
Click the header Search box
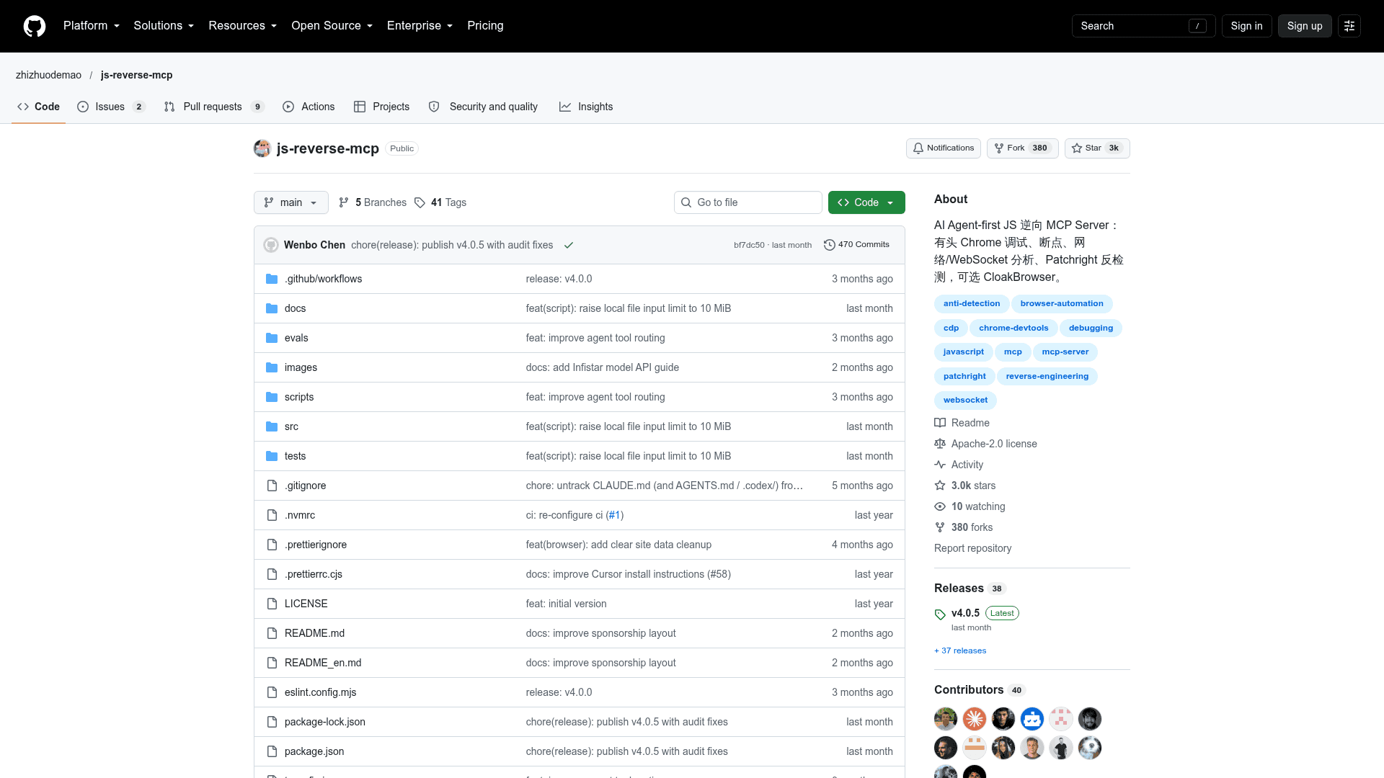tap(1143, 26)
